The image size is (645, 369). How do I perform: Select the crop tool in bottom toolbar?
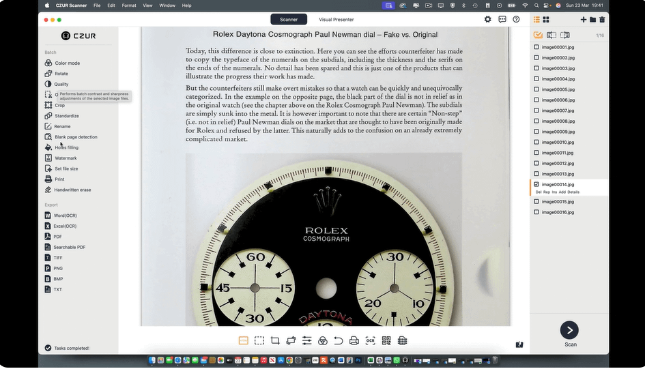pos(275,340)
